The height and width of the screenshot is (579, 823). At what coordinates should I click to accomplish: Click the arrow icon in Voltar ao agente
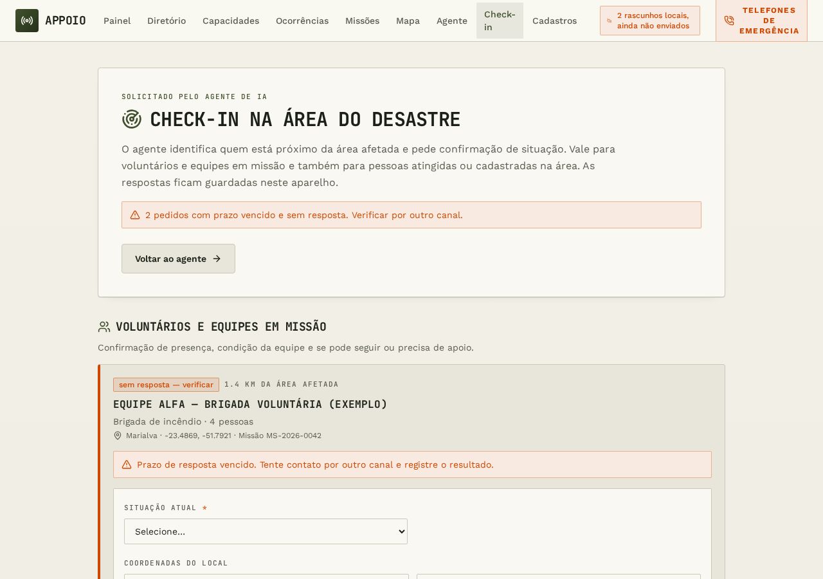[x=217, y=259]
